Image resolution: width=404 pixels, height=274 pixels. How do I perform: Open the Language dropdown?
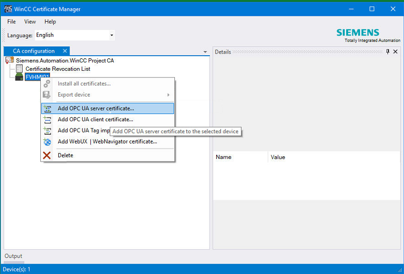(x=111, y=36)
